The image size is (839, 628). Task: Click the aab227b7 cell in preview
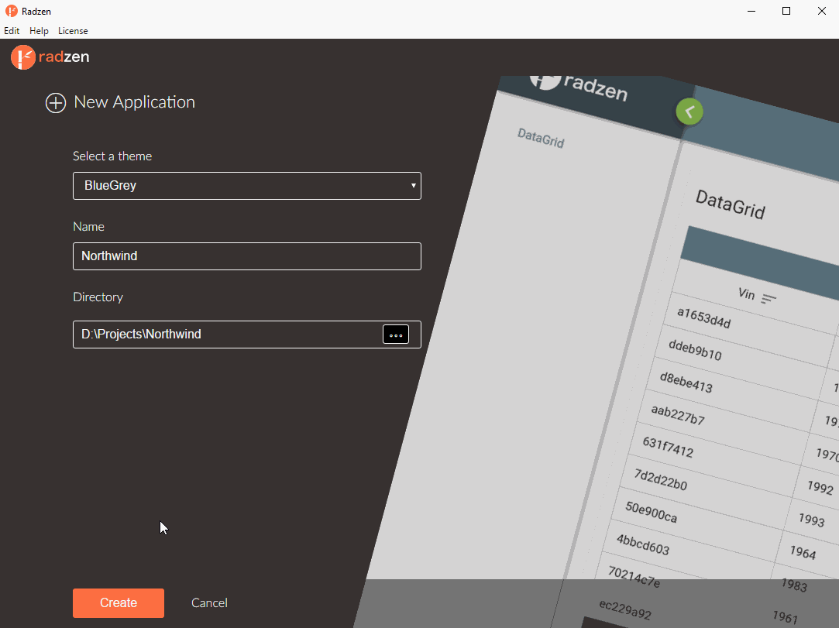click(x=677, y=414)
